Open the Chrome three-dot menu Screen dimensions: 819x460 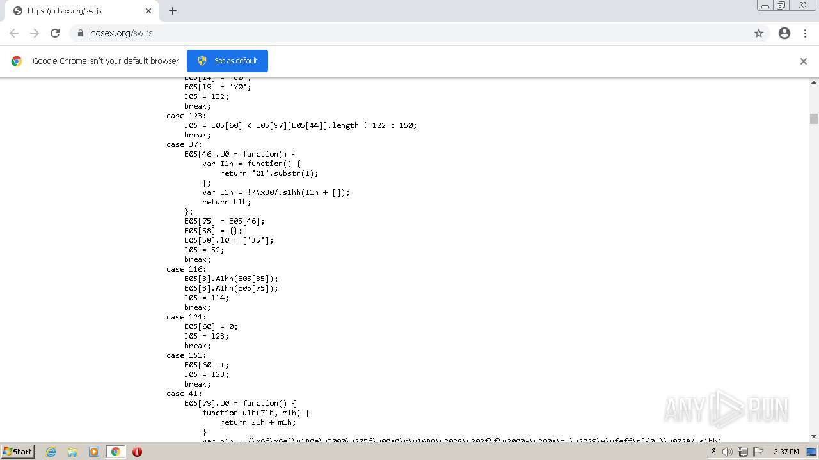click(x=805, y=33)
